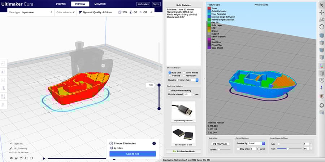Click Save Toolpaths to Disk
325x162 pixels.
183,136
